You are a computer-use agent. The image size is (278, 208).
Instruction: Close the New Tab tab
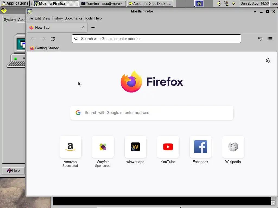[x=83, y=27]
